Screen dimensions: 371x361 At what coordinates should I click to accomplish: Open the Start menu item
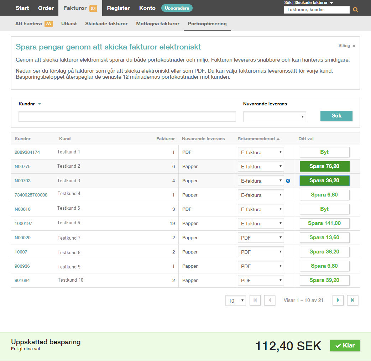pos(22,8)
